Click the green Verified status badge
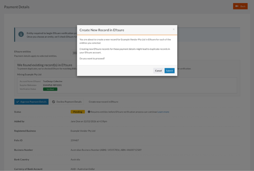The image size is (254, 171). tap(50, 89)
